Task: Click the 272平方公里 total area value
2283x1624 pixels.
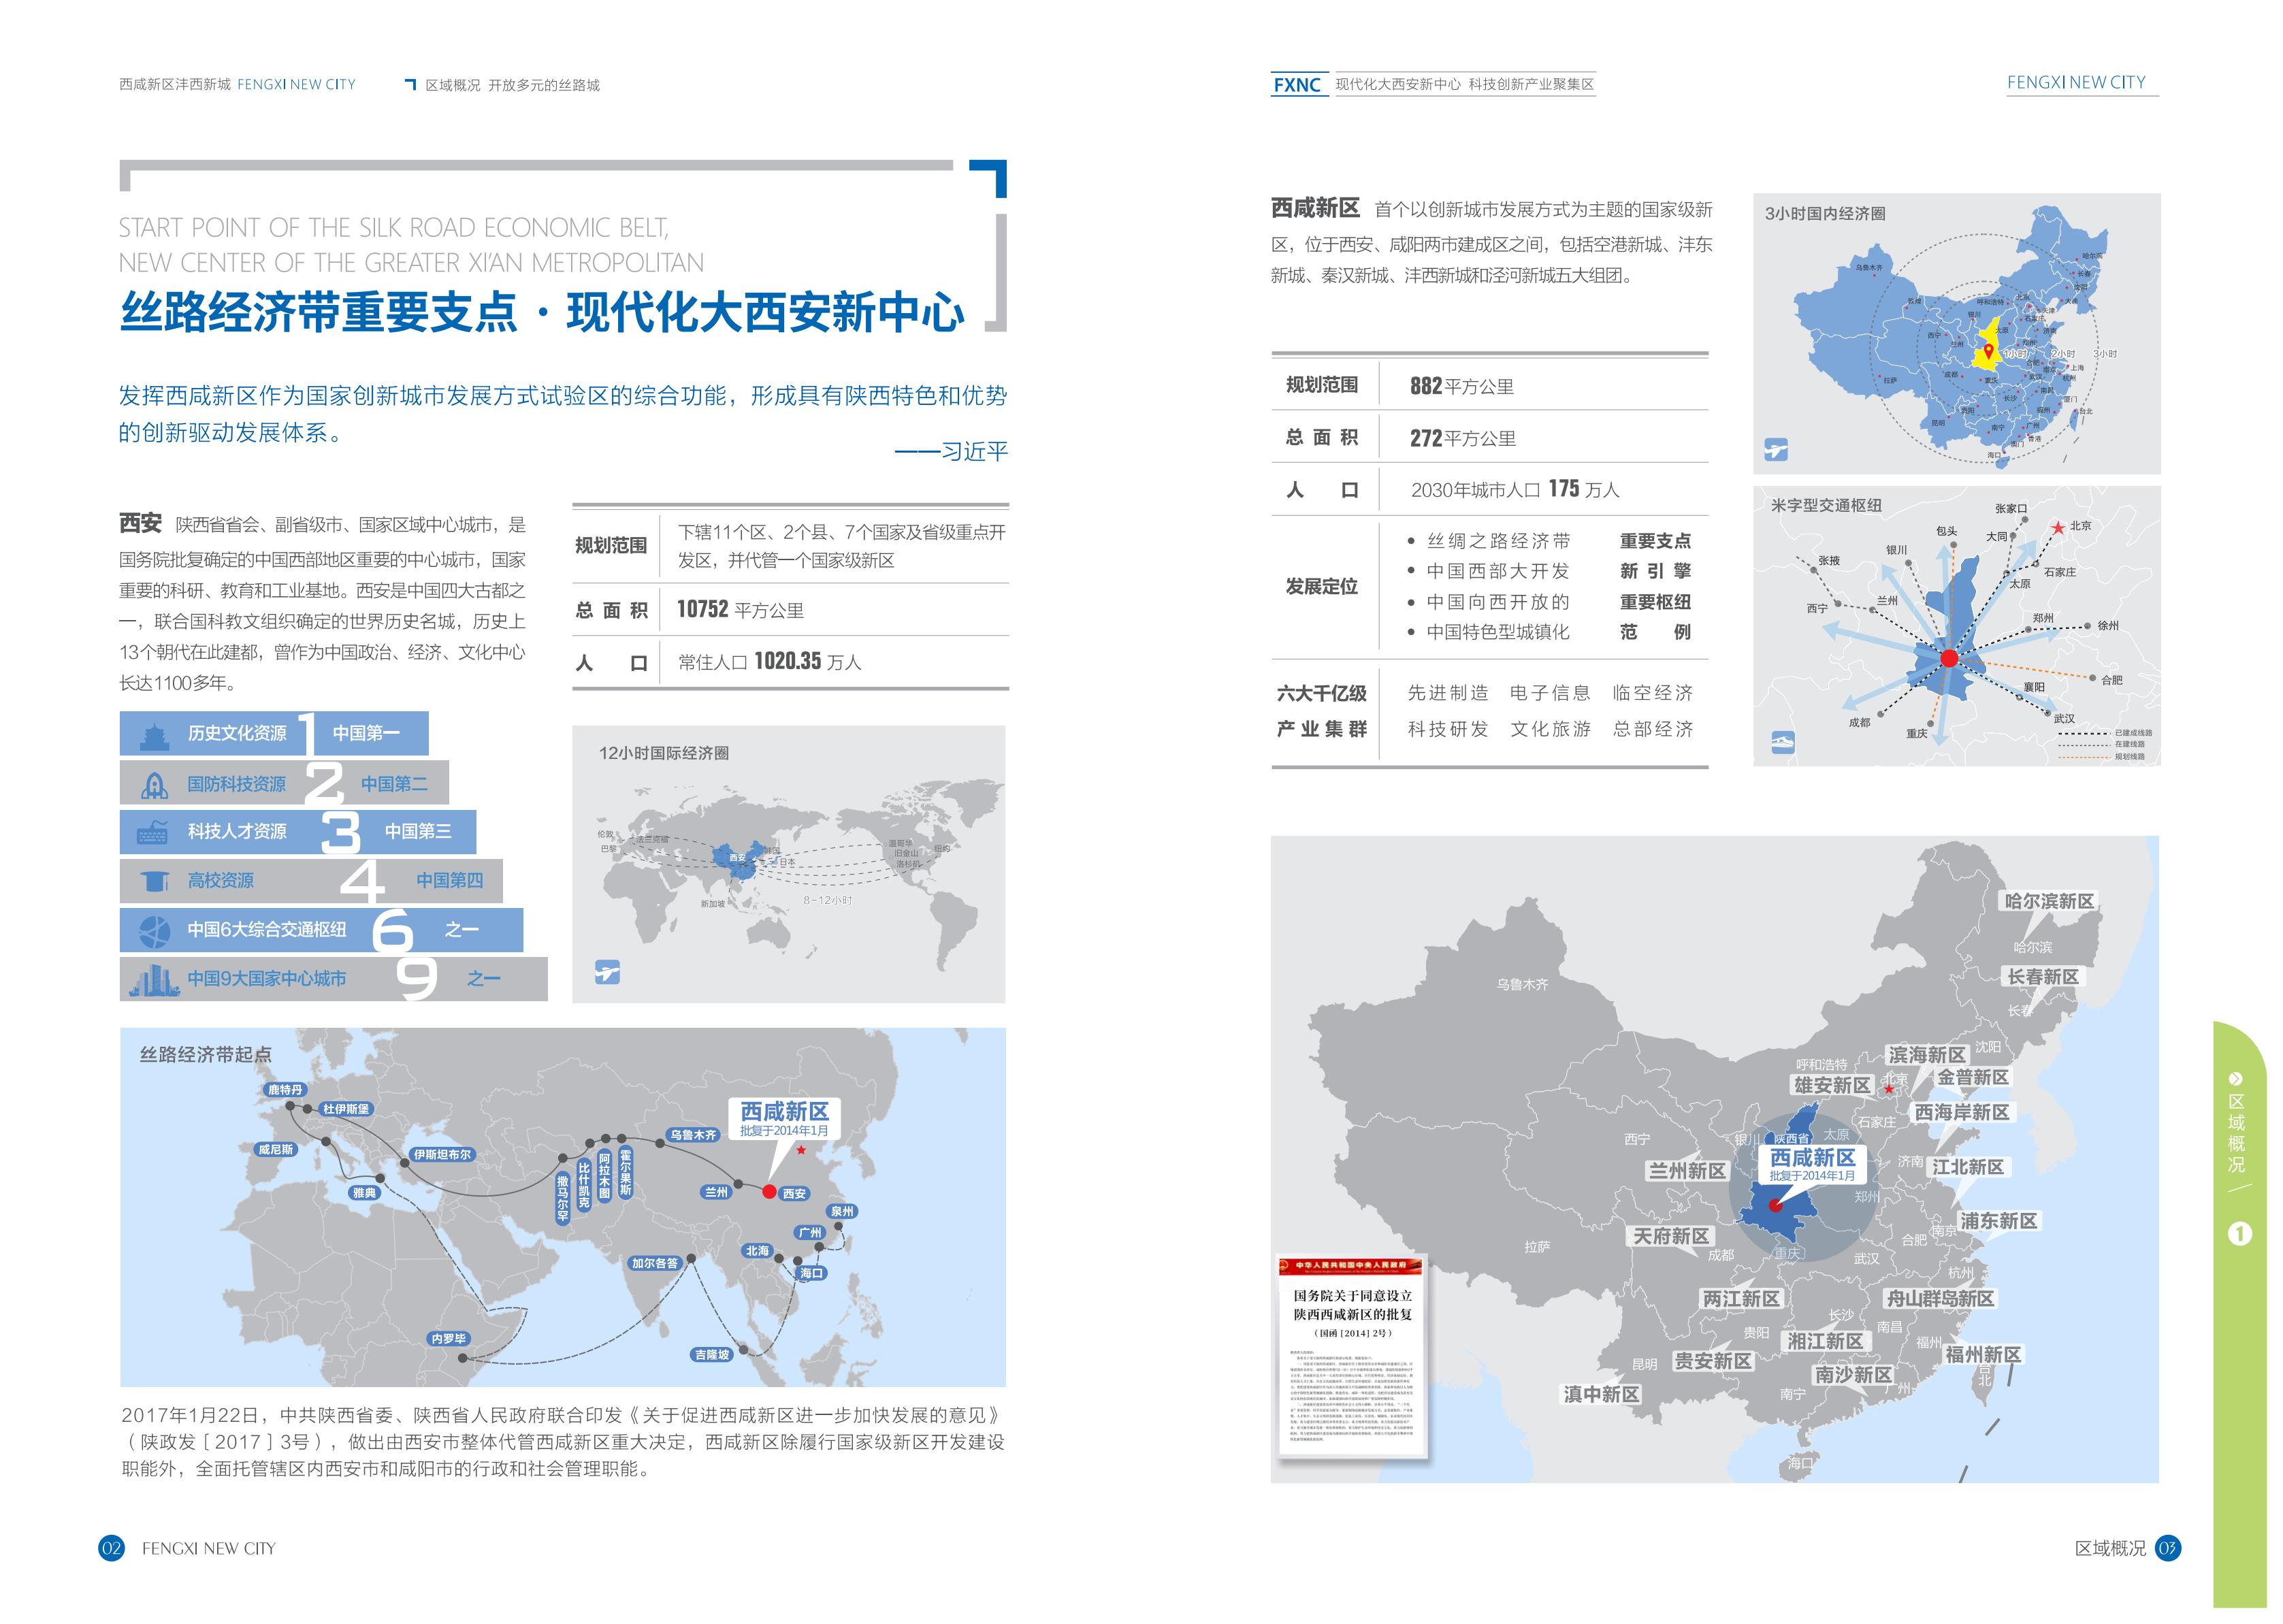Action: (1463, 438)
